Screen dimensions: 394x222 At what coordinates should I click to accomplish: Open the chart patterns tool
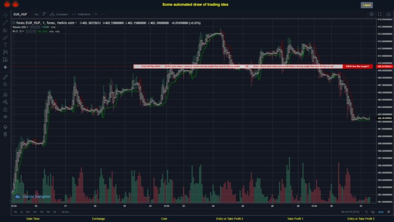tap(5, 52)
